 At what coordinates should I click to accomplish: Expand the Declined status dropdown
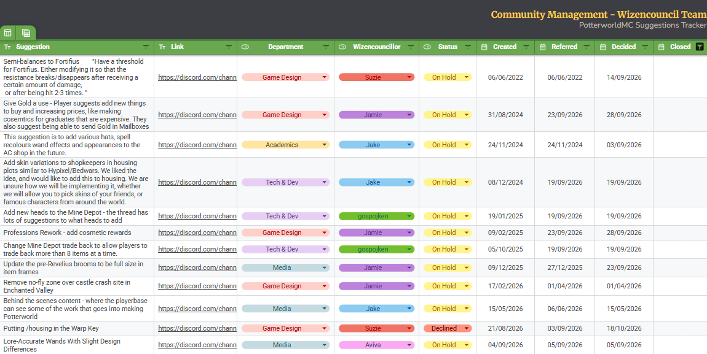[448, 328]
